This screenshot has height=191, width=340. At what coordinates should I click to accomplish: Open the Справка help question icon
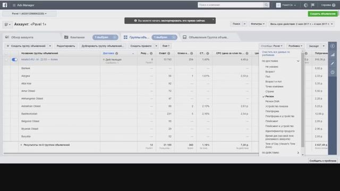pyautogui.click(x=334, y=5)
